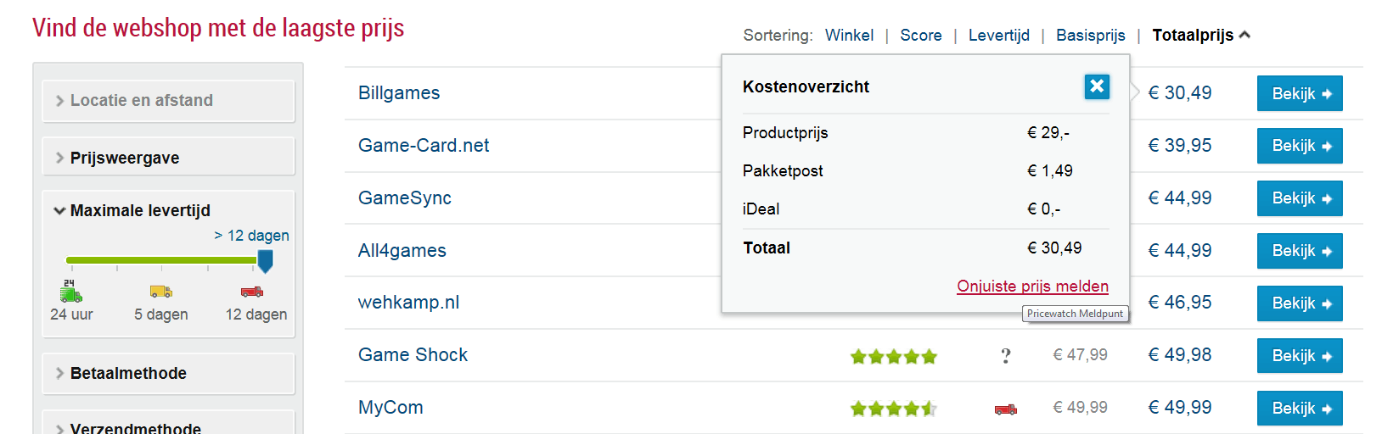Click the Bekijk button for Billgames
Viewport: 1382px width, 434px height.
click(x=1300, y=93)
